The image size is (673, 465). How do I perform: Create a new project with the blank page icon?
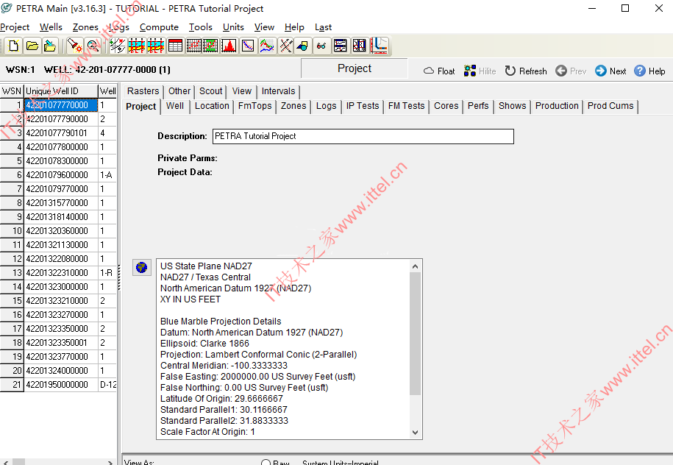coord(13,46)
